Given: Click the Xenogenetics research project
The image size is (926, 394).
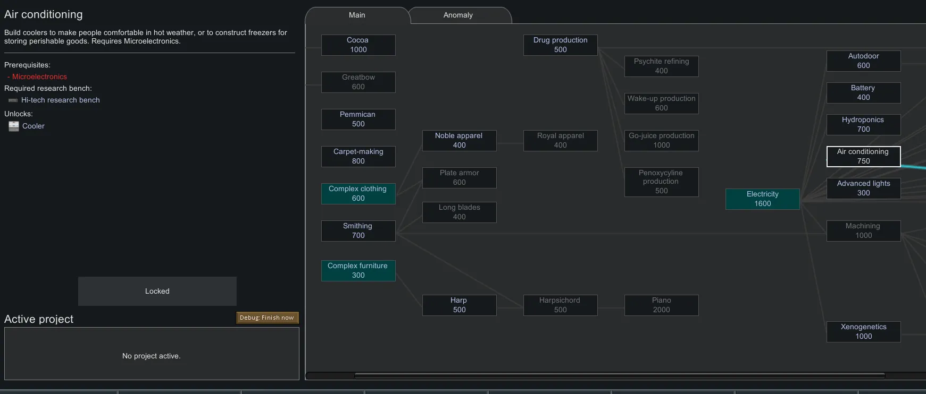Looking at the screenshot, I should pyautogui.click(x=863, y=332).
